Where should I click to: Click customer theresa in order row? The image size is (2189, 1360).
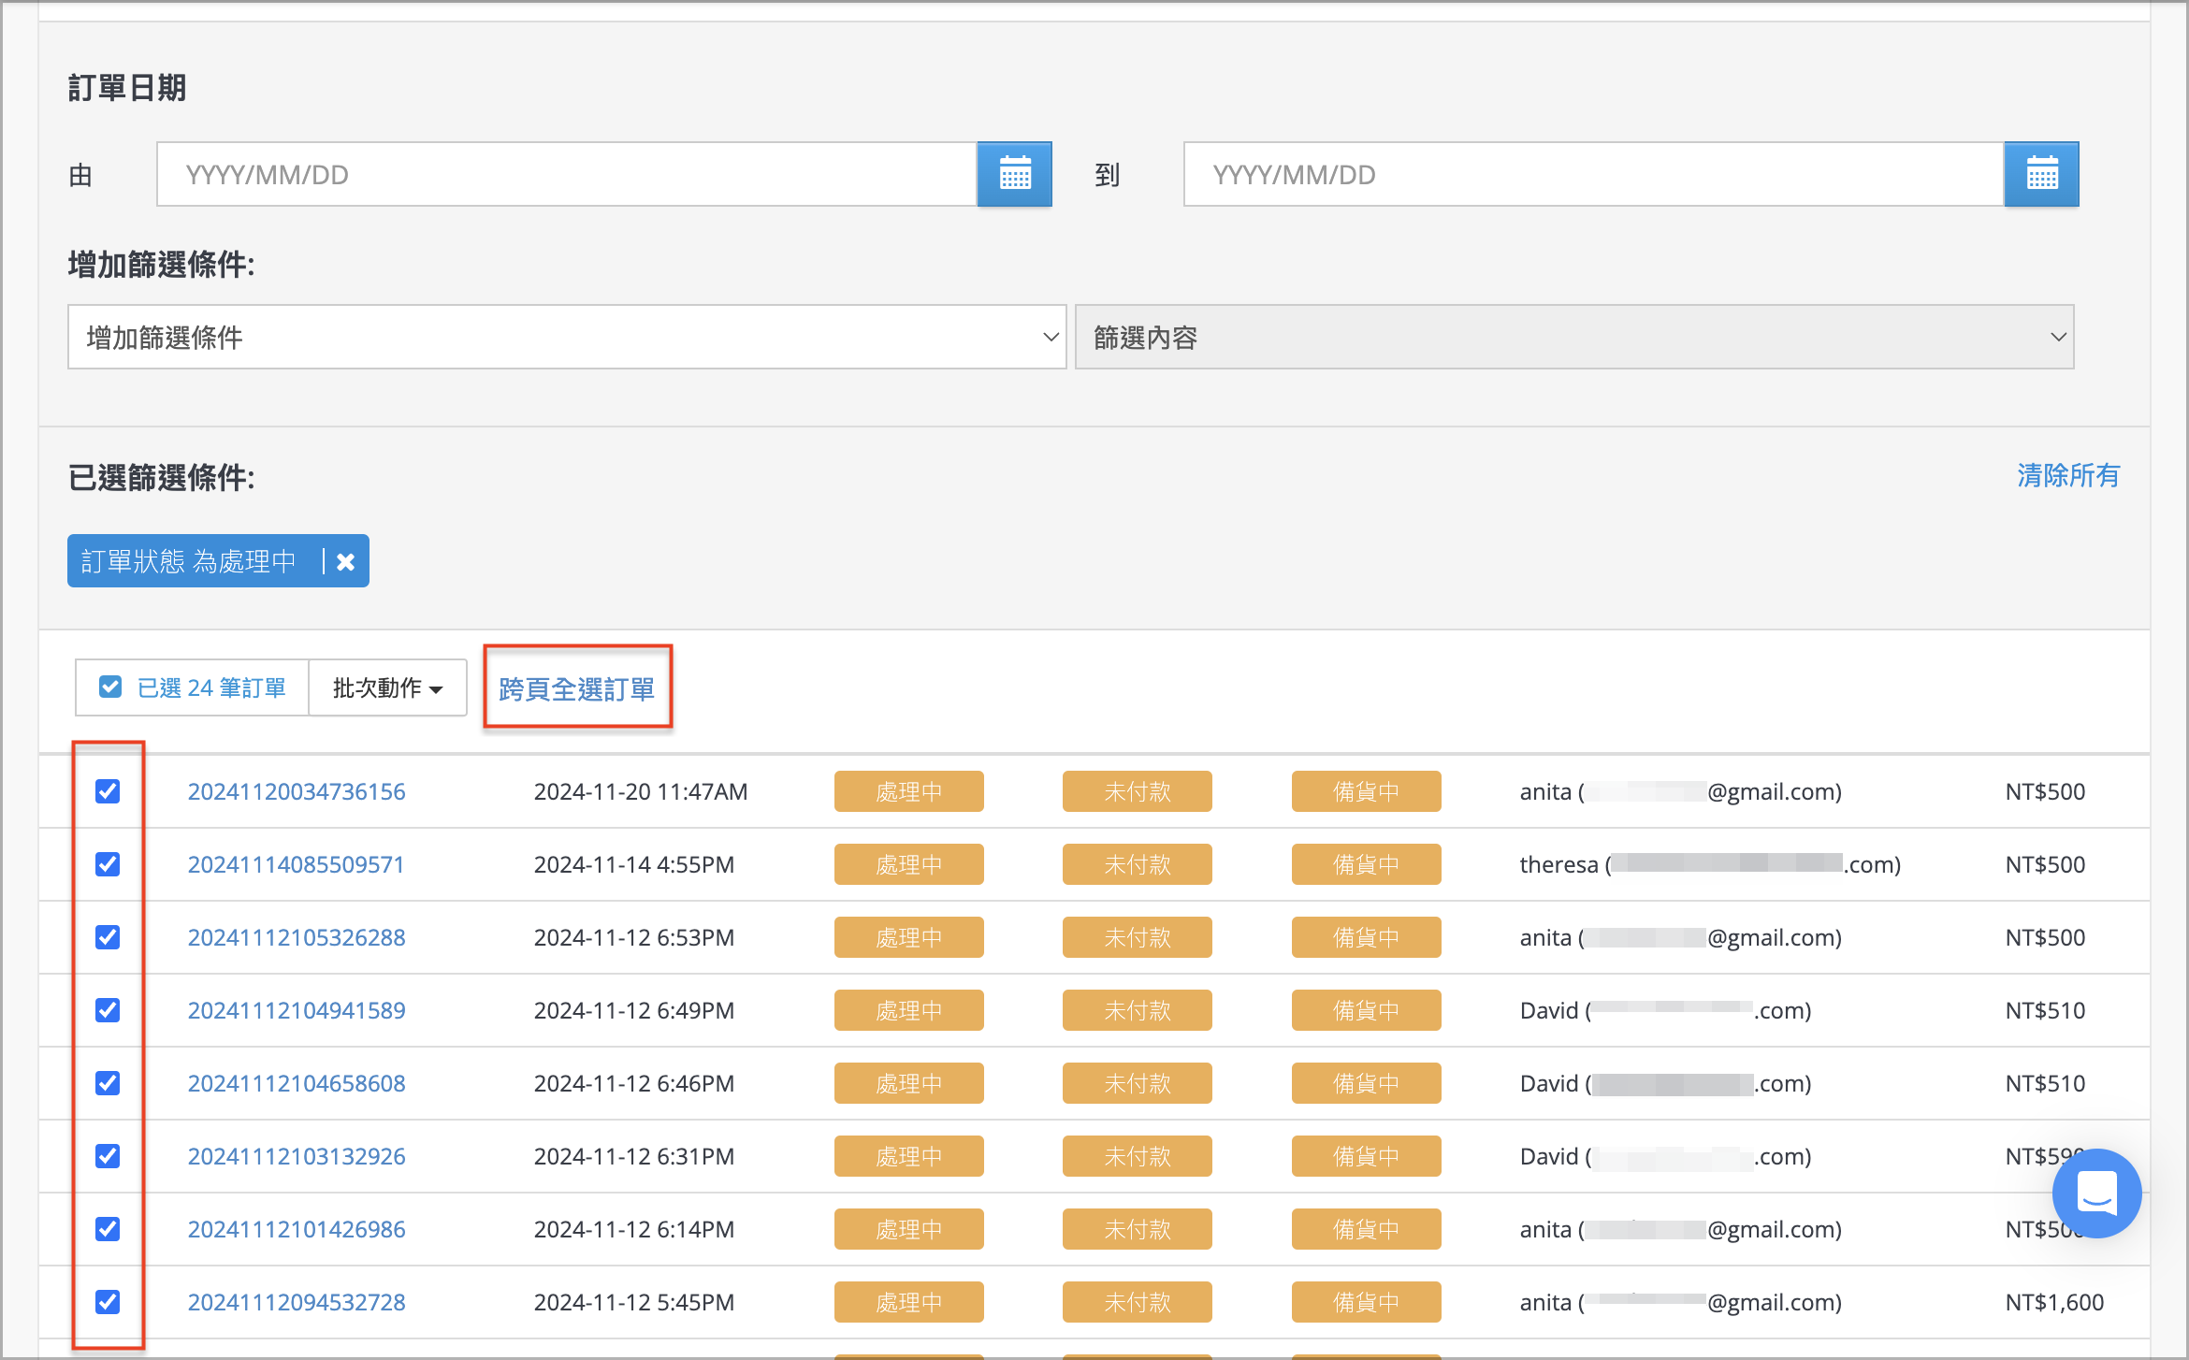point(1710,864)
